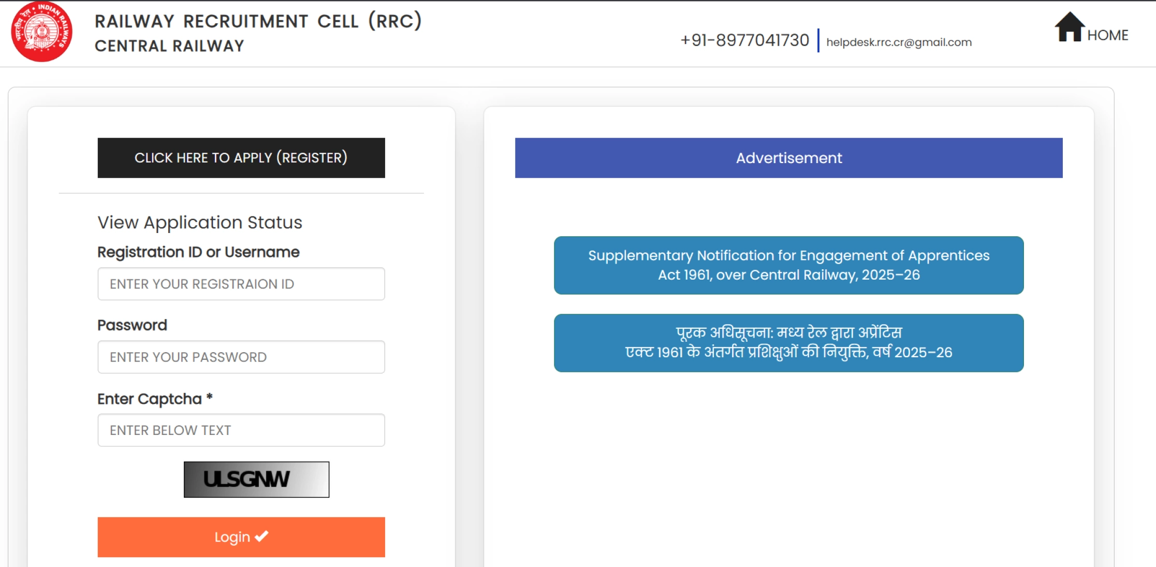Click CLICK HERE TO APPLY (REGISTER) button

[x=241, y=157]
